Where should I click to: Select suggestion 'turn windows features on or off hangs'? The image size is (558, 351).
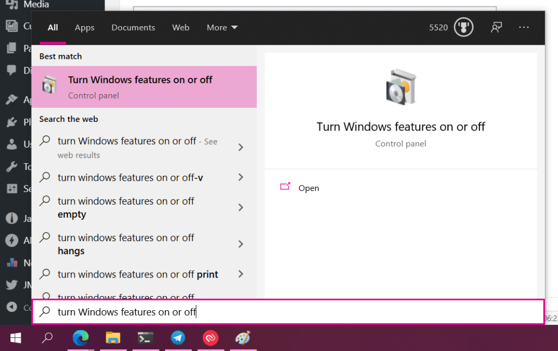(126, 244)
